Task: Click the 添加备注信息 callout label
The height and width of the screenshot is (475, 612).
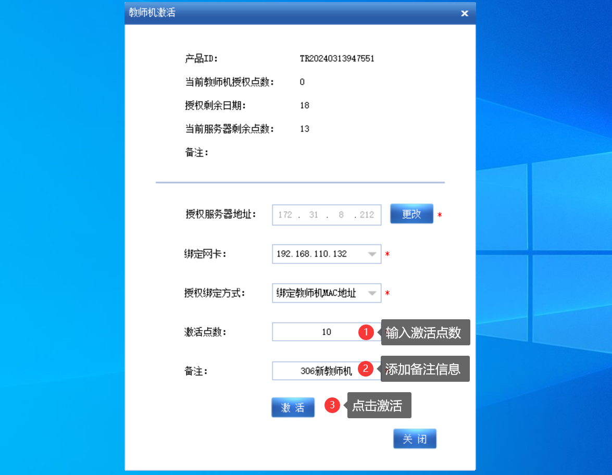Action: pyautogui.click(x=423, y=369)
